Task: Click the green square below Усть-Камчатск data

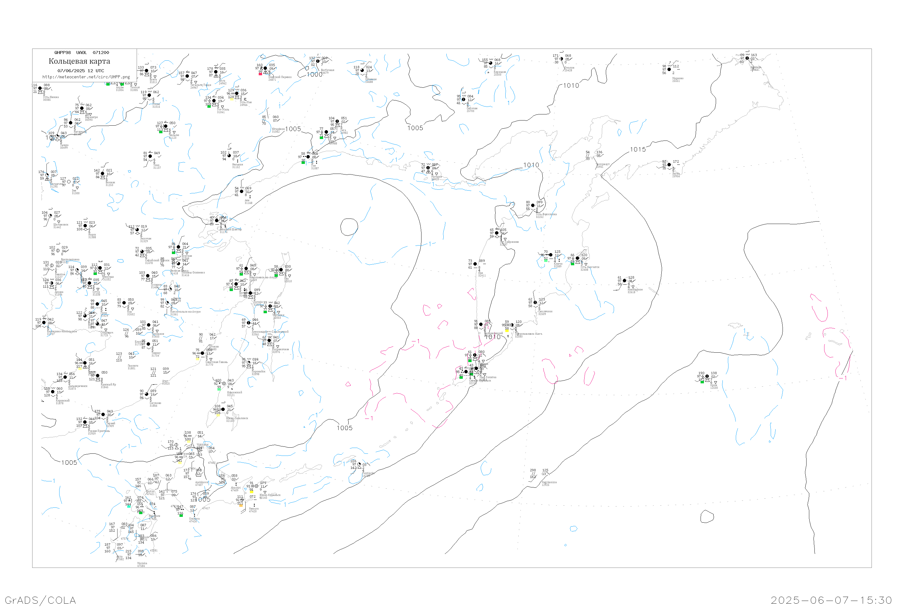Action: [572, 264]
